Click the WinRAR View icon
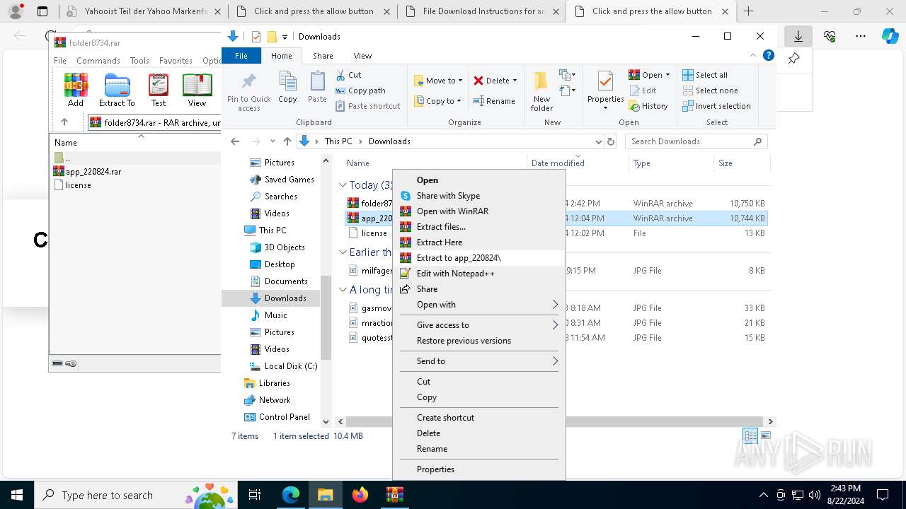906x509 pixels. pos(197,90)
